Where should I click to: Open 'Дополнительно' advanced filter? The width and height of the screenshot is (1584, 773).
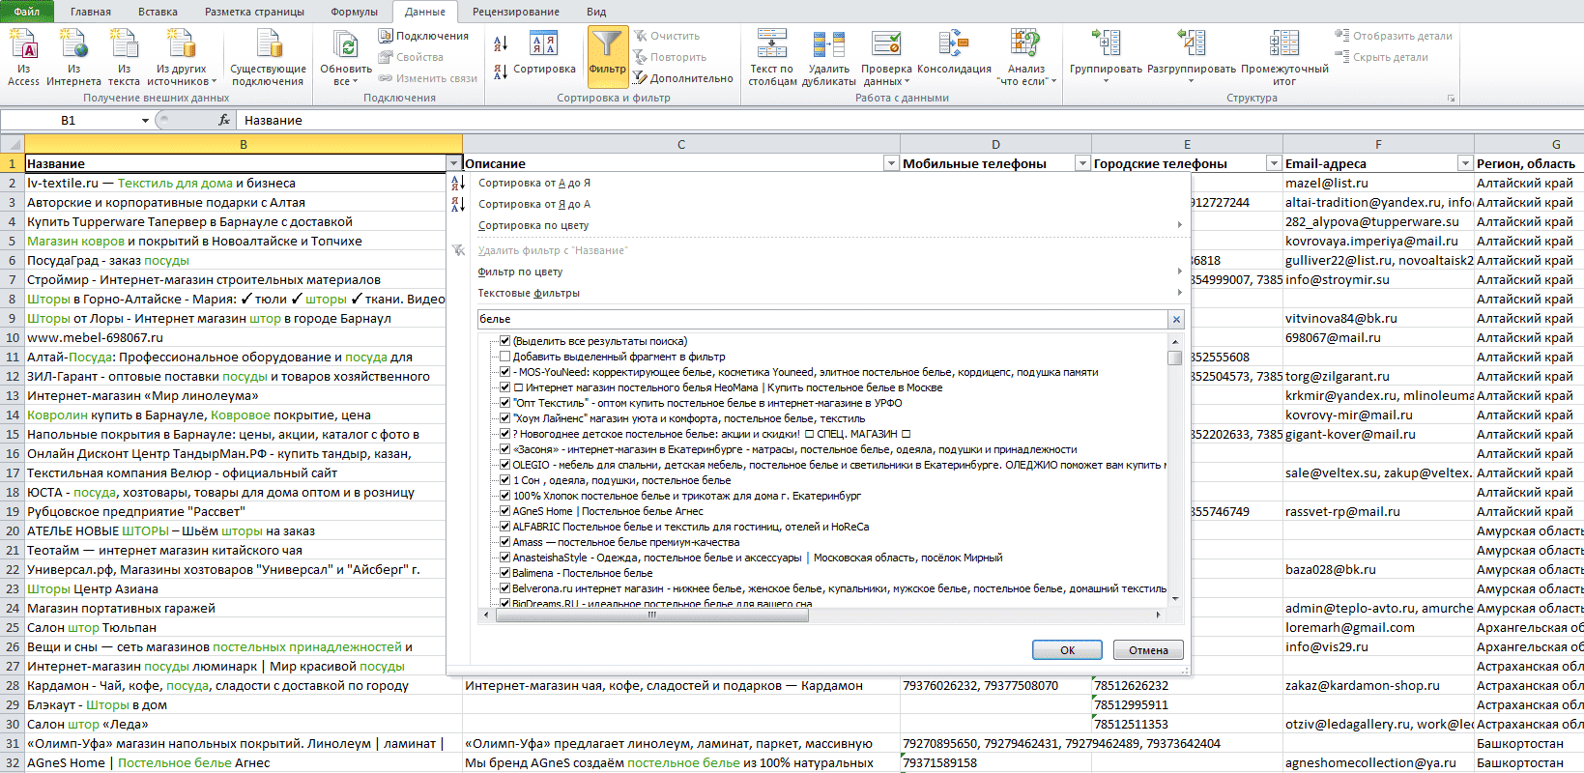pos(683,78)
